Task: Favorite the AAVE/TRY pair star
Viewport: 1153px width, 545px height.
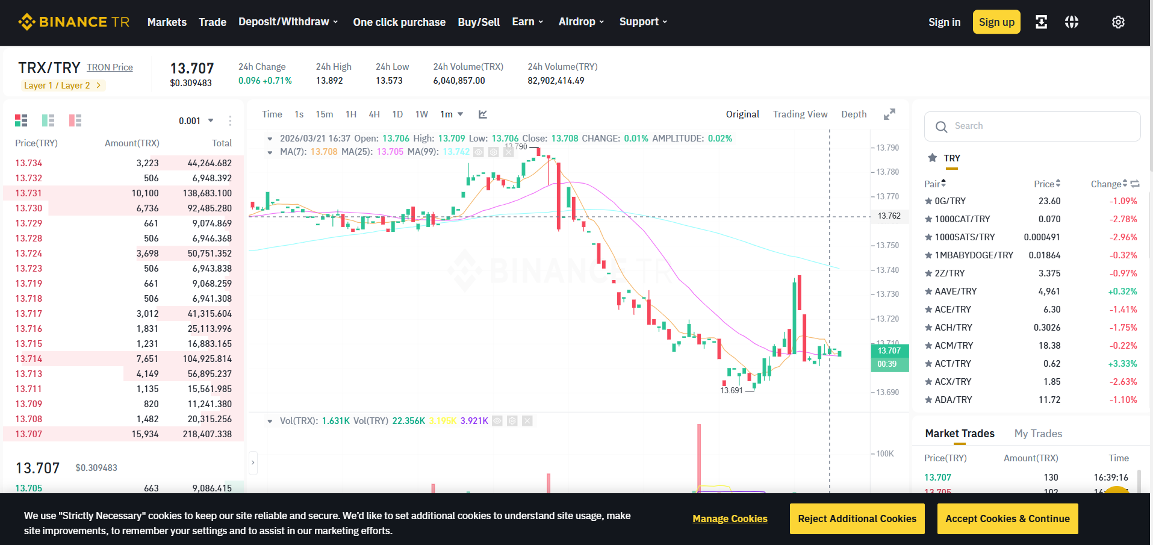Action: pos(928,291)
